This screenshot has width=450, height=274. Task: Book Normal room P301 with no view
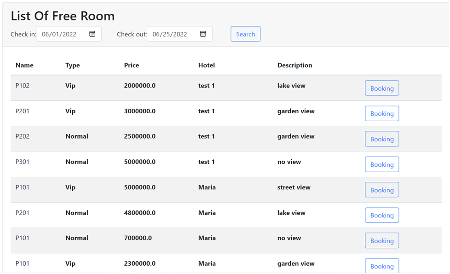[382, 164]
